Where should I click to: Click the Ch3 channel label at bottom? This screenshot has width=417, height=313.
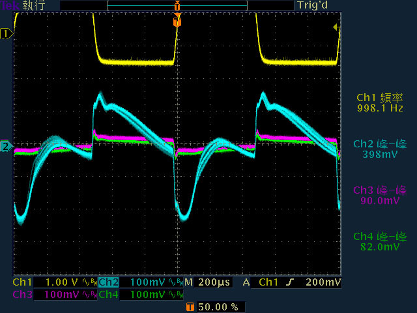[23, 295]
